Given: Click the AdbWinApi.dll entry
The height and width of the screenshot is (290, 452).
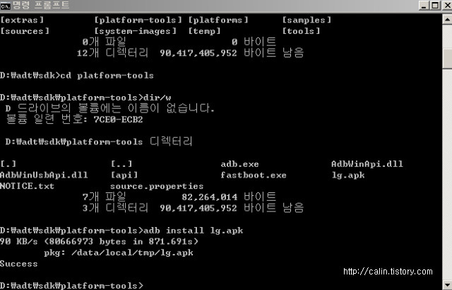Looking at the screenshot, I should 367,164.
